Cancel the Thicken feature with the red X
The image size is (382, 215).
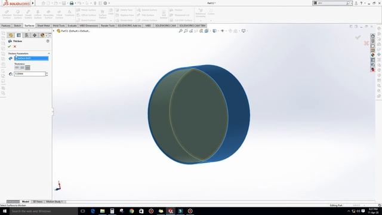(x=15, y=47)
